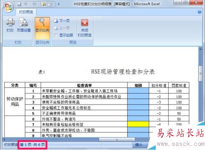Viewport: 205px width, 150px height.
Task: Click the 打印 printer button
Action: pyautogui.click(x=10, y=25)
